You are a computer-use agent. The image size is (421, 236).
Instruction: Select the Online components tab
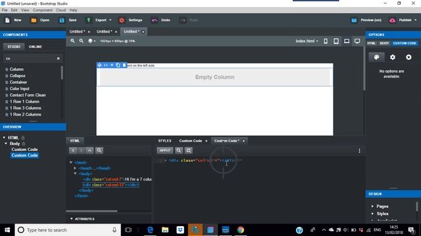[36, 47]
